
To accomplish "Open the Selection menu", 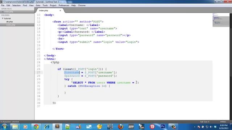I will (x=16, y=5).
